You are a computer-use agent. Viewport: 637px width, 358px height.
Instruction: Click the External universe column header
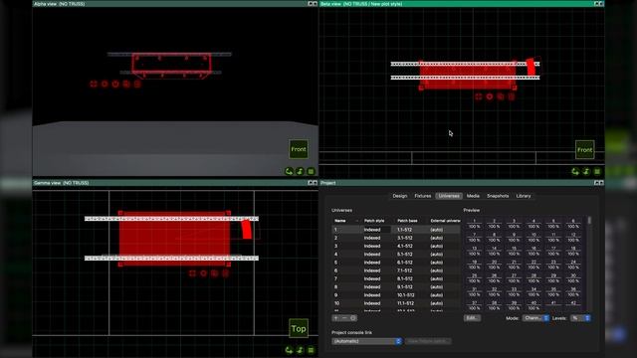point(445,221)
